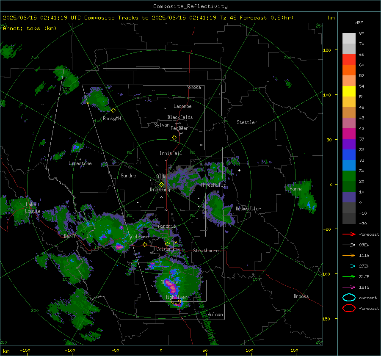
Task: Click the Cochrane label
Action: click(138, 237)
